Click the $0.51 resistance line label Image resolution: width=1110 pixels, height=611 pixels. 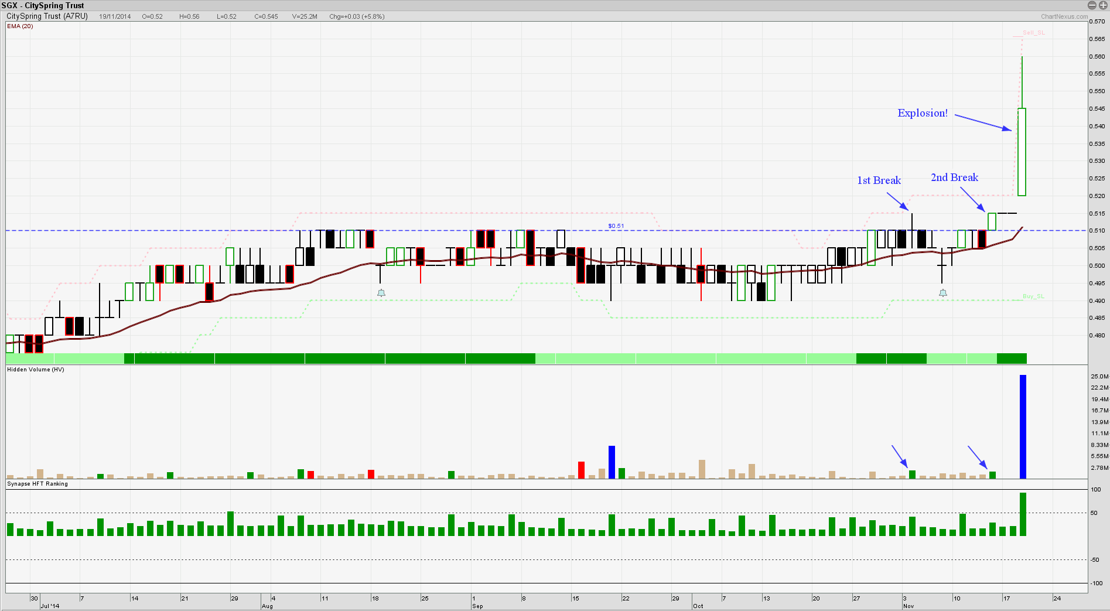click(x=616, y=226)
